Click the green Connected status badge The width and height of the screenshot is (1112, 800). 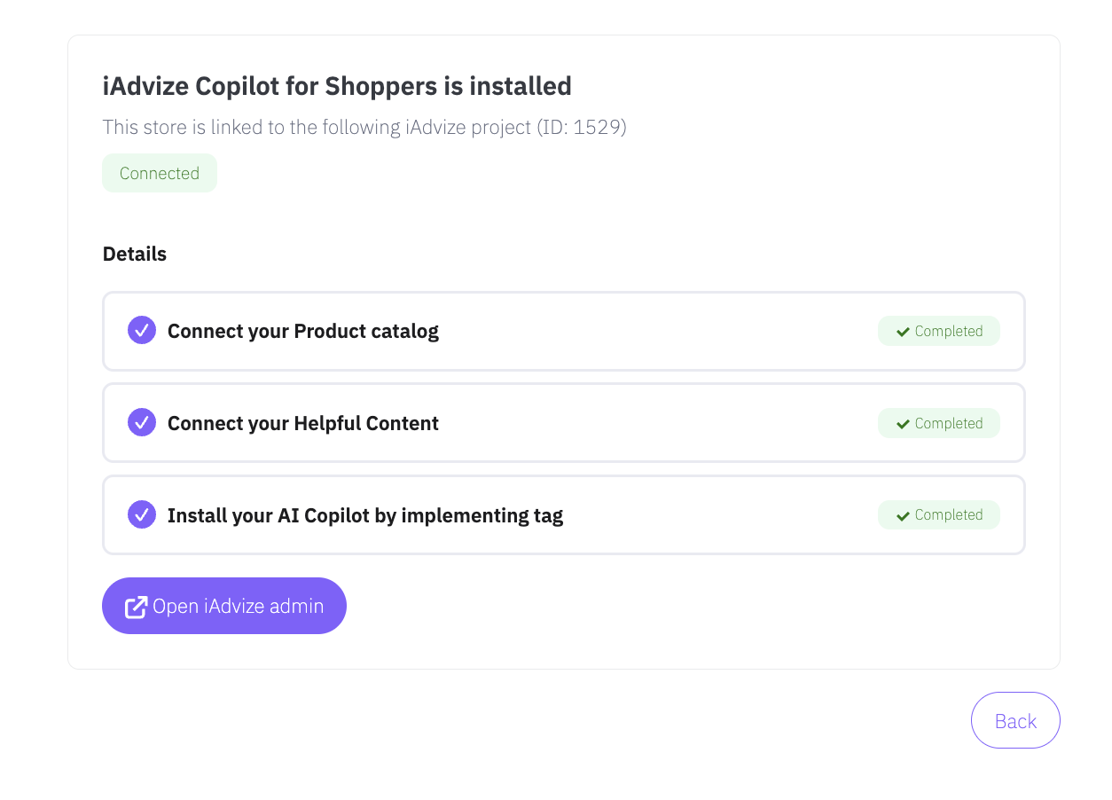pos(160,173)
